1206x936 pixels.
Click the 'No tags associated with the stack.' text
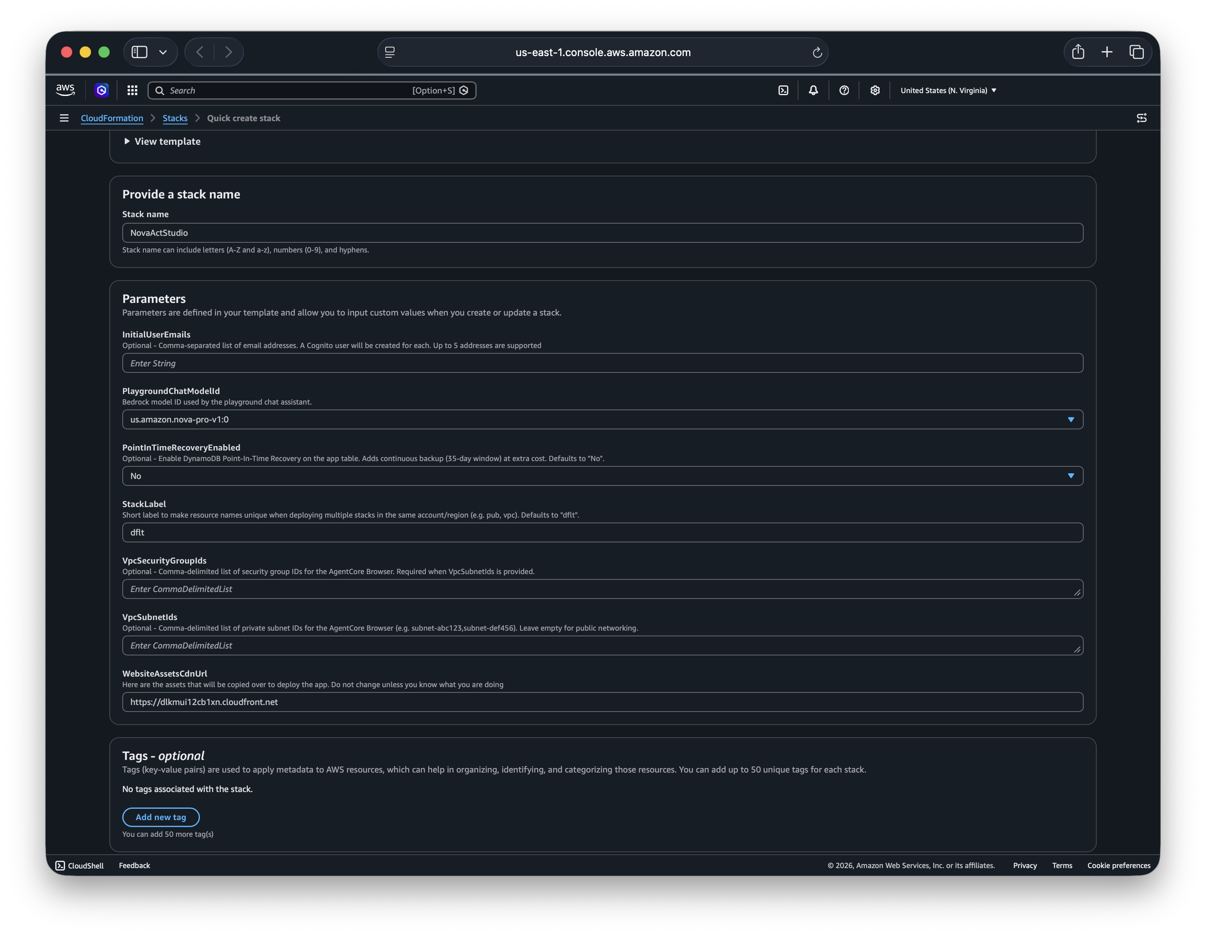click(187, 789)
